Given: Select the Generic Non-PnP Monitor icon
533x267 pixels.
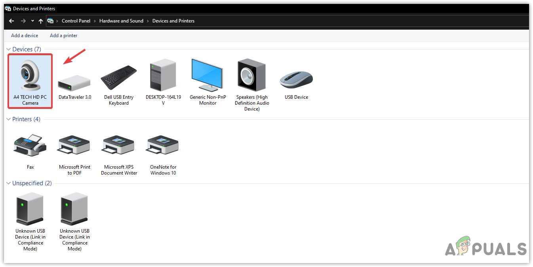Looking at the screenshot, I should click(x=207, y=75).
